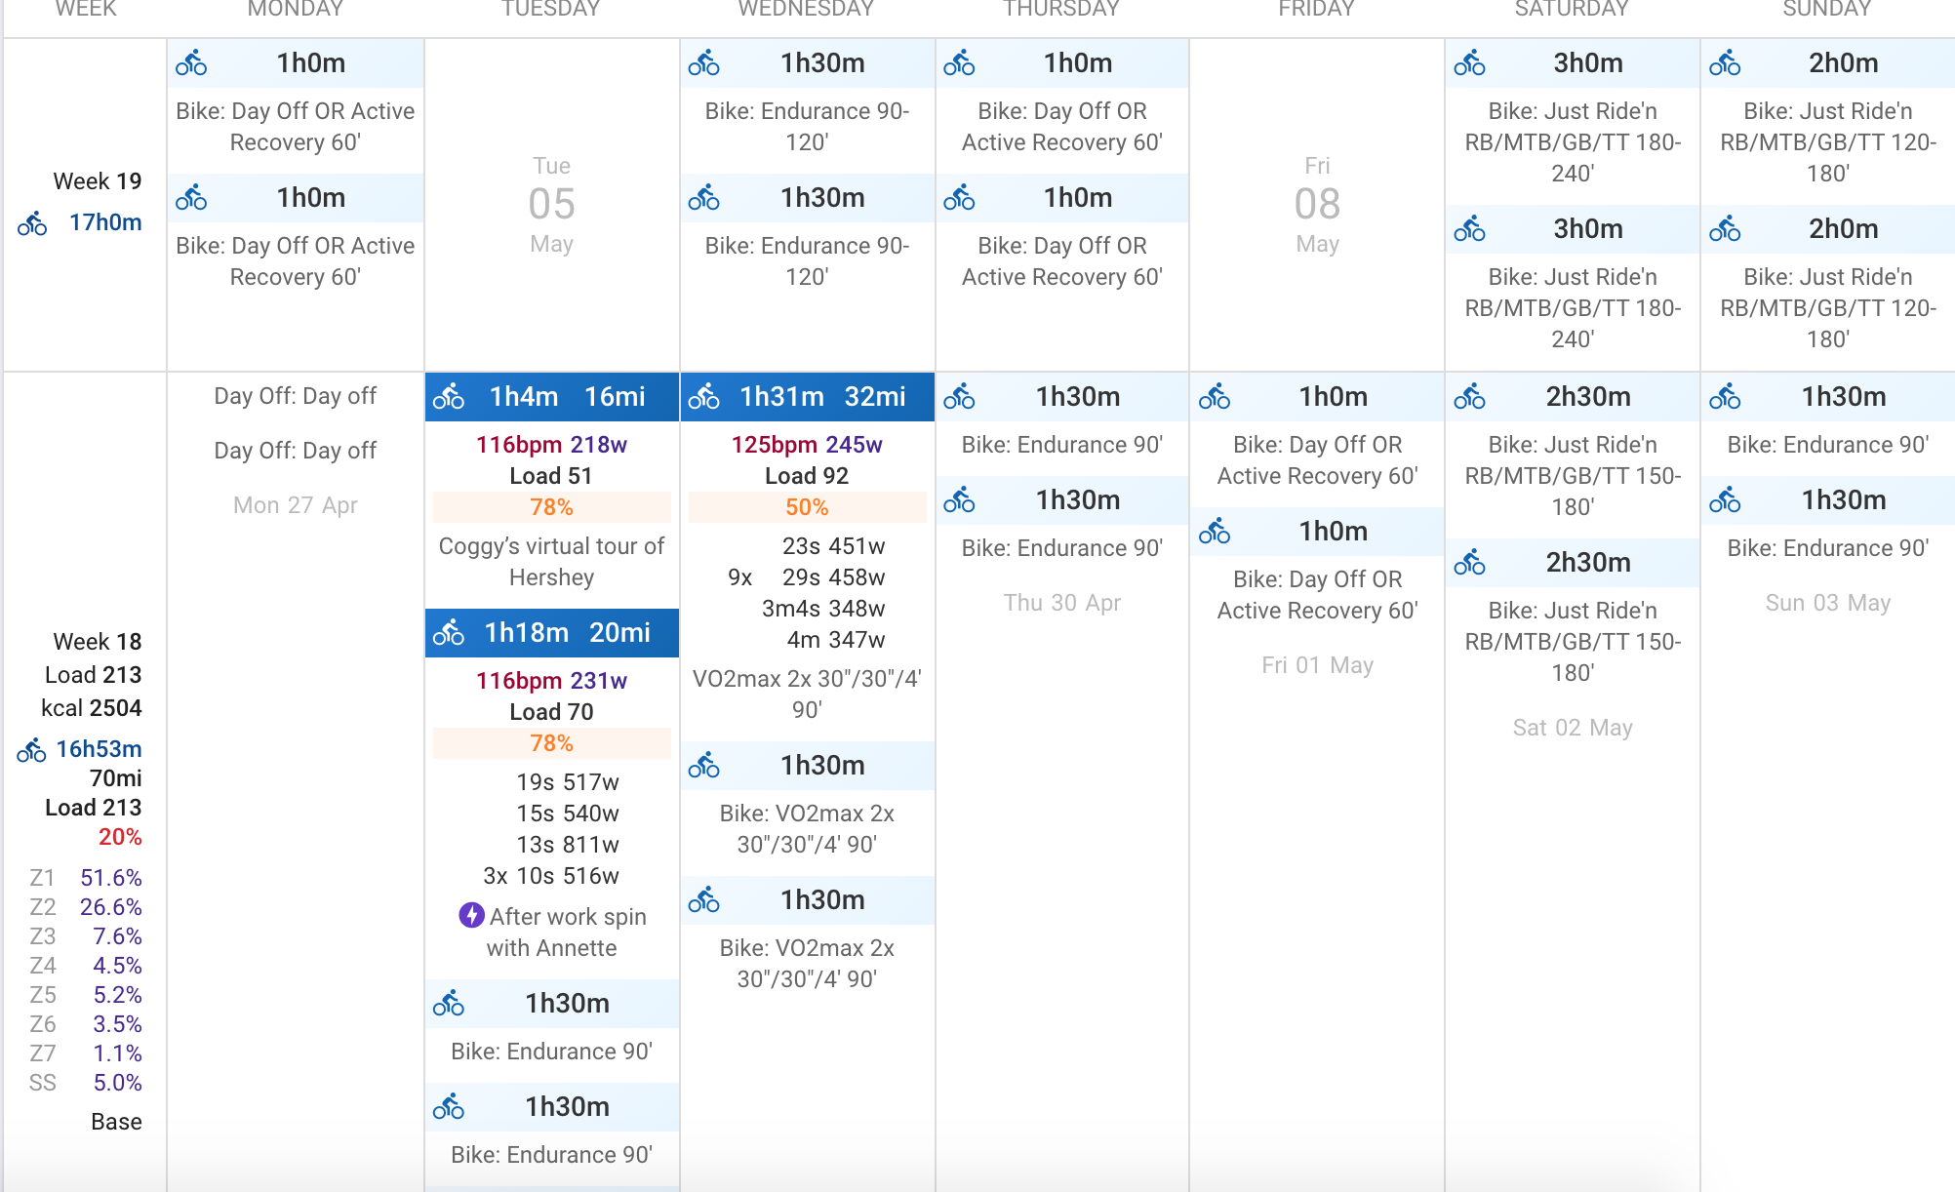Screen dimensions: 1955x1192
Task: Click the 50% intensity bar on Wednesday ride
Action: pos(807,507)
